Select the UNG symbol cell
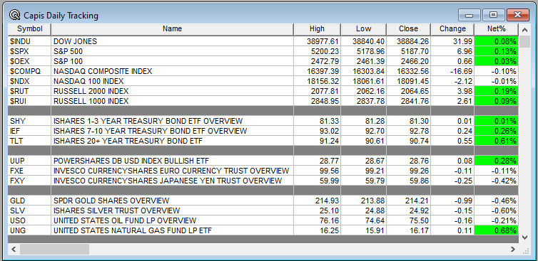The width and height of the screenshot is (538, 261). click(x=29, y=230)
